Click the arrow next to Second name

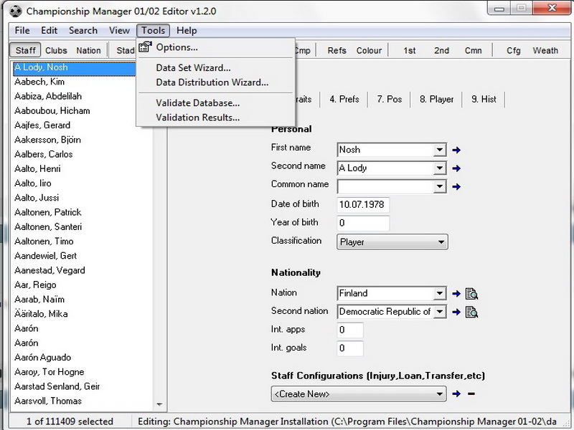click(x=456, y=168)
